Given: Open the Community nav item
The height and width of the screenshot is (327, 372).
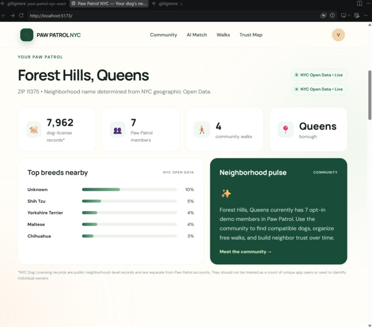Looking at the screenshot, I should point(163,35).
